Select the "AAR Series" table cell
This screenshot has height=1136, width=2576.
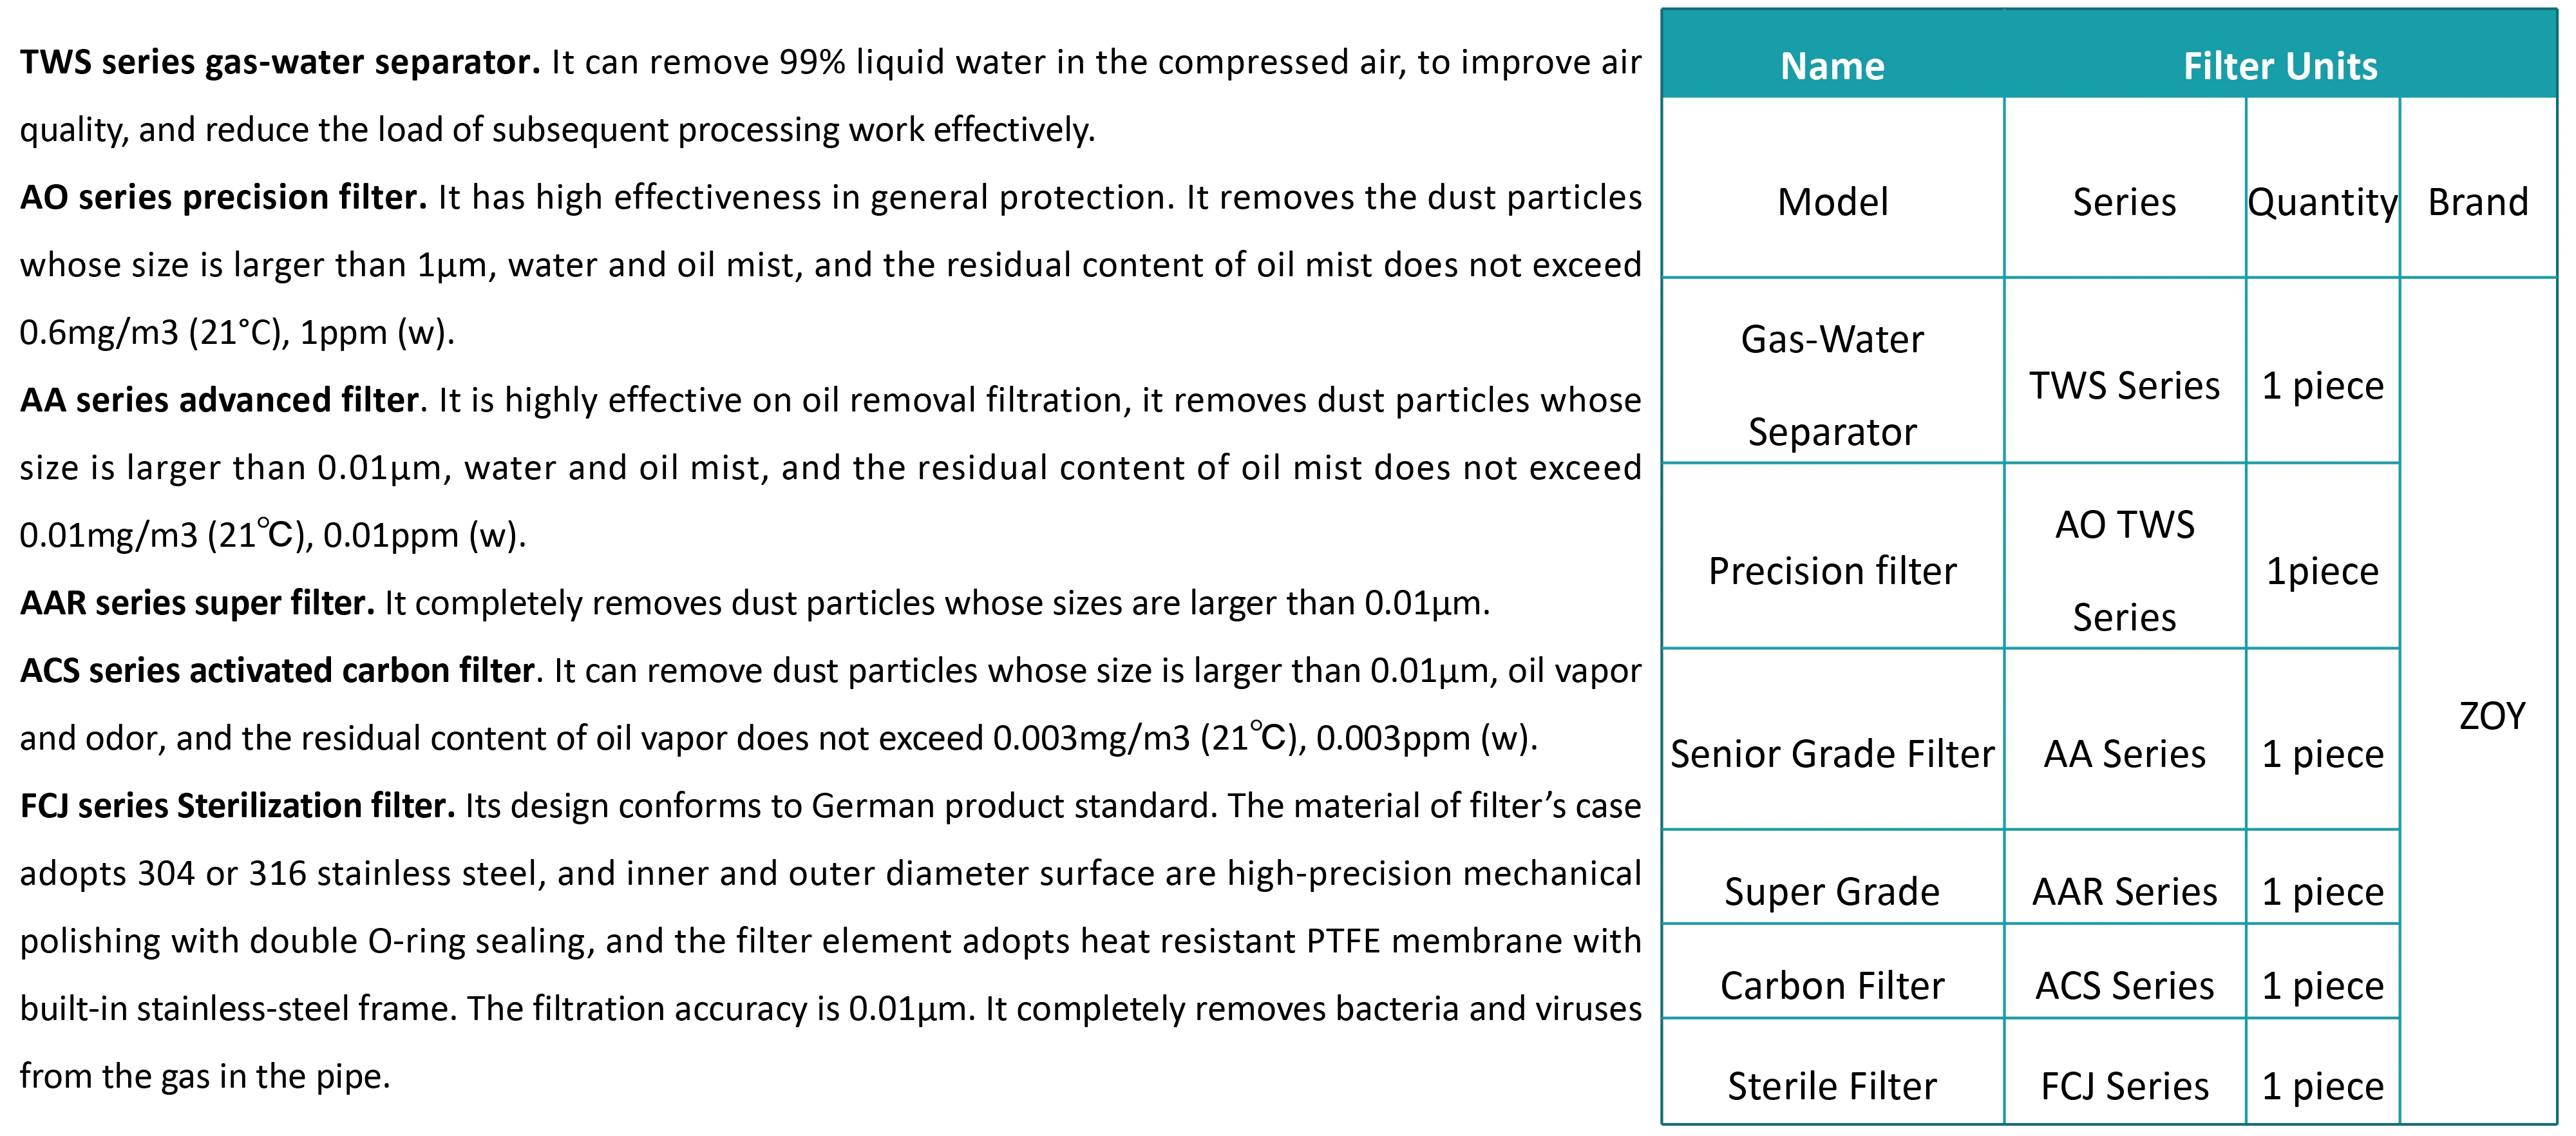point(2124,891)
